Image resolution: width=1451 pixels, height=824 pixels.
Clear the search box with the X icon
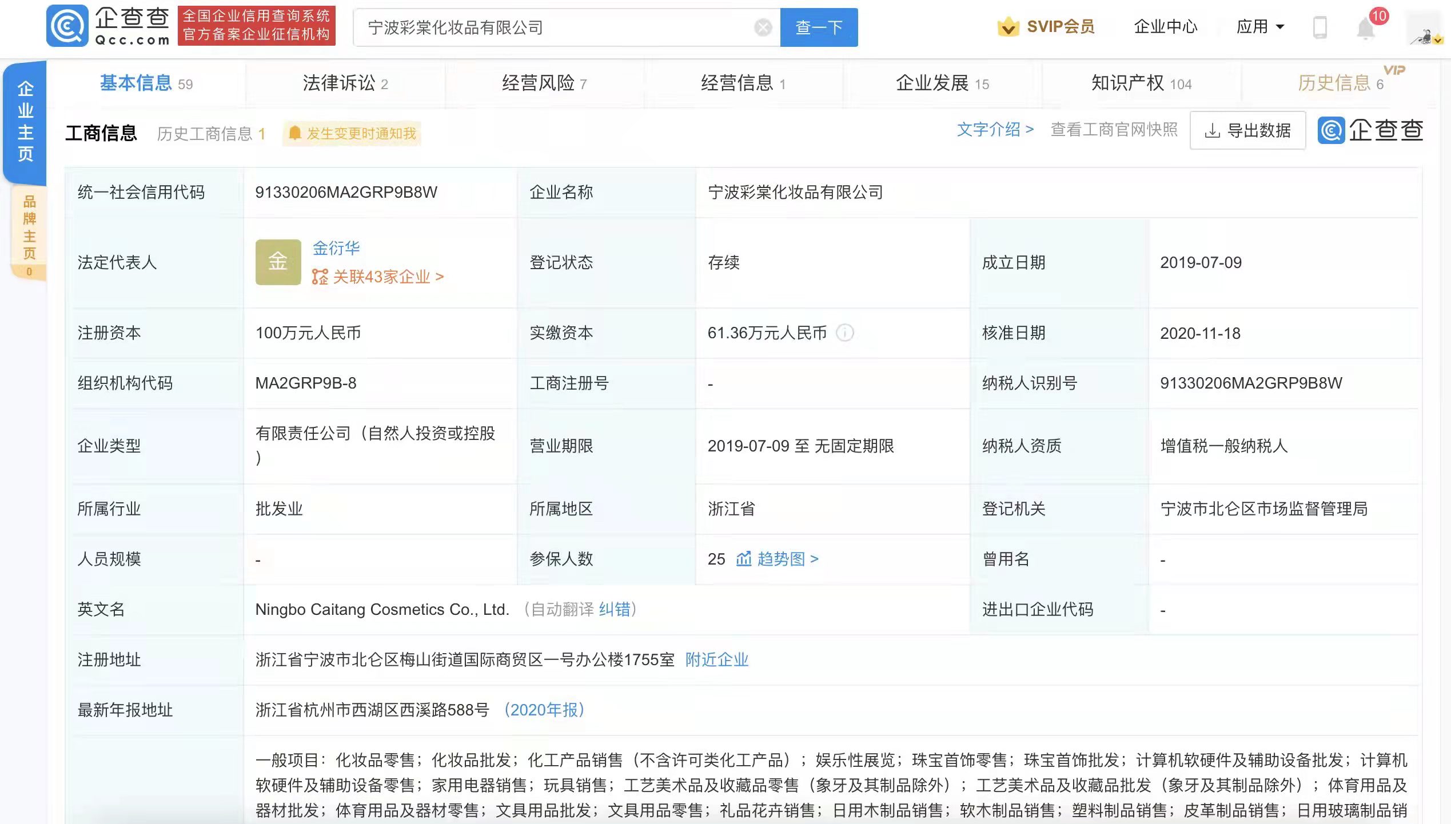763,27
